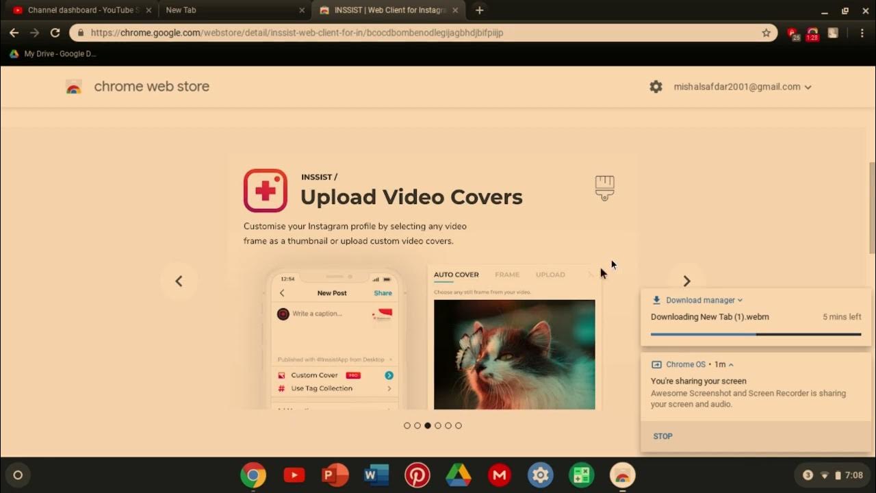Launch Google Chrome from the shelf
Viewport: 876px width, 493px height.
pos(253,475)
